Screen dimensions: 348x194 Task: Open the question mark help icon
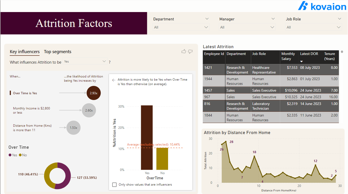109,62
